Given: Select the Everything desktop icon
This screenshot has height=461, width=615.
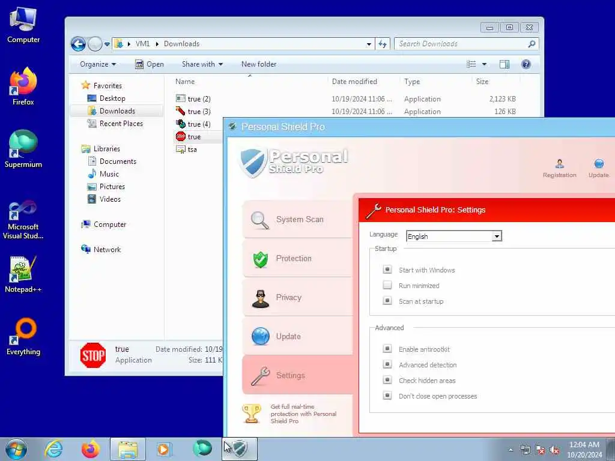Looking at the screenshot, I should [23, 336].
